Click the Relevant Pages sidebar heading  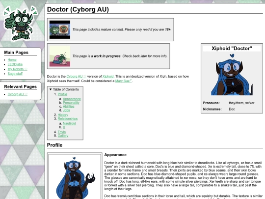point(20,86)
